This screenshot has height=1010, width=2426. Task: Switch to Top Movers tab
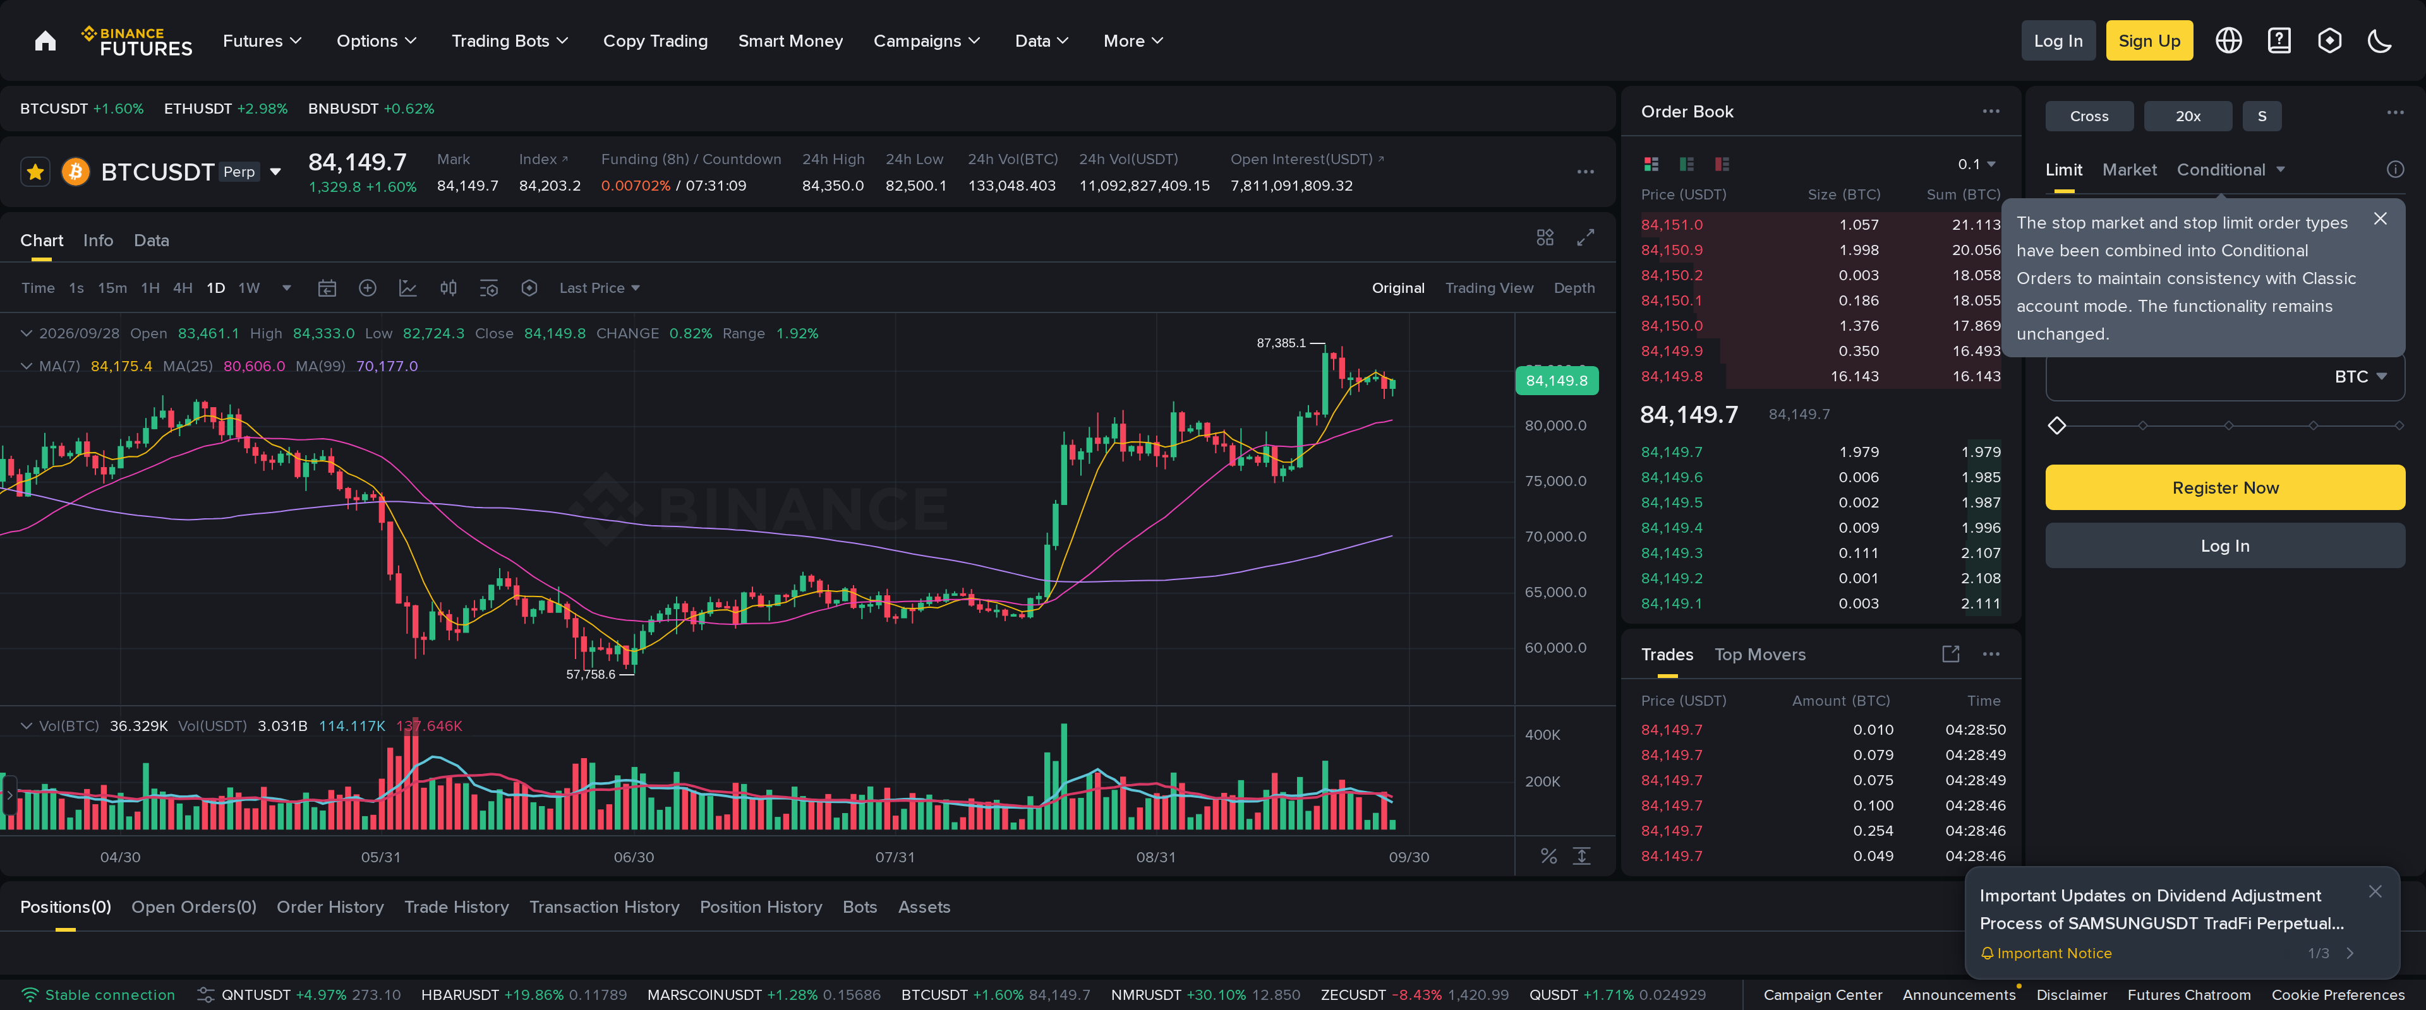1759,654
